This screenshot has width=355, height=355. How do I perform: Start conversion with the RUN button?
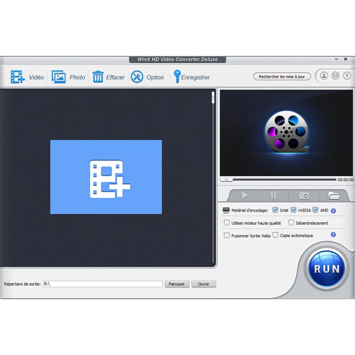tap(327, 269)
